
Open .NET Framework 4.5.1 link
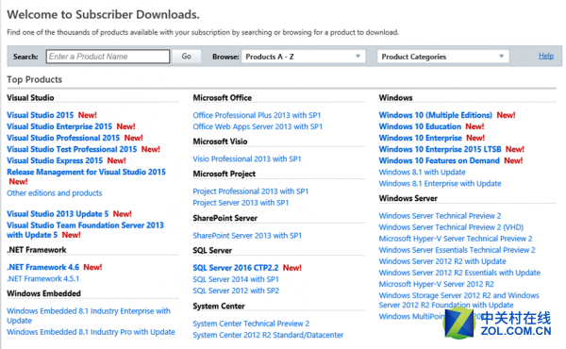(43, 278)
